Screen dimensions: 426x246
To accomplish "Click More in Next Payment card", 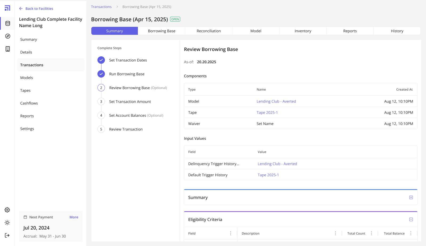I will (74, 217).
